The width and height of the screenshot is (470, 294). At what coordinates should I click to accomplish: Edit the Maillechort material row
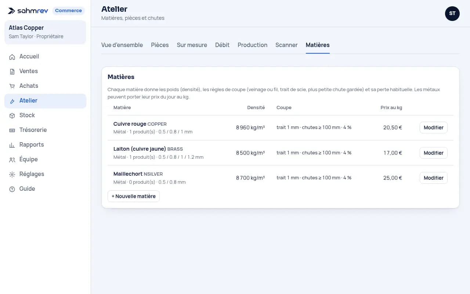coord(433,178)
